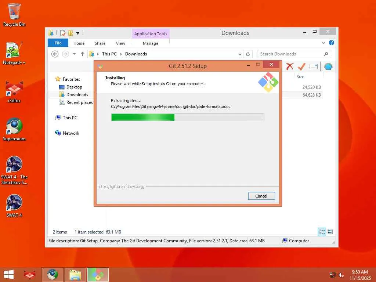Launch Notepad++ from the desktop
The width and height of the screenshot is (376, 282).
coord(14,53)
